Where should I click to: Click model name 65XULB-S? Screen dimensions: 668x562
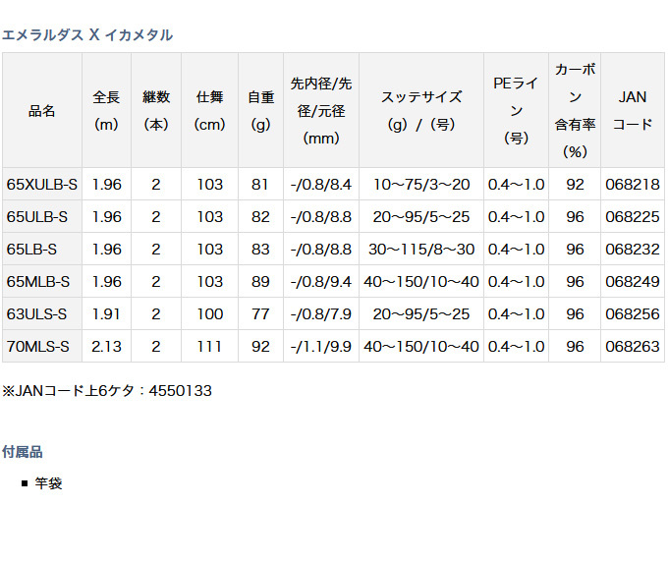point(41,185)
